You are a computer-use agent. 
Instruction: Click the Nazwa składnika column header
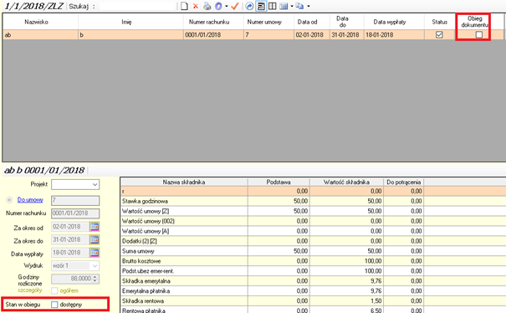click(x=184, y=182)
